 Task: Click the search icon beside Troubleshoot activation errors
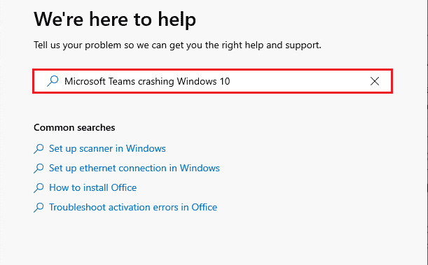pos(39,208)
